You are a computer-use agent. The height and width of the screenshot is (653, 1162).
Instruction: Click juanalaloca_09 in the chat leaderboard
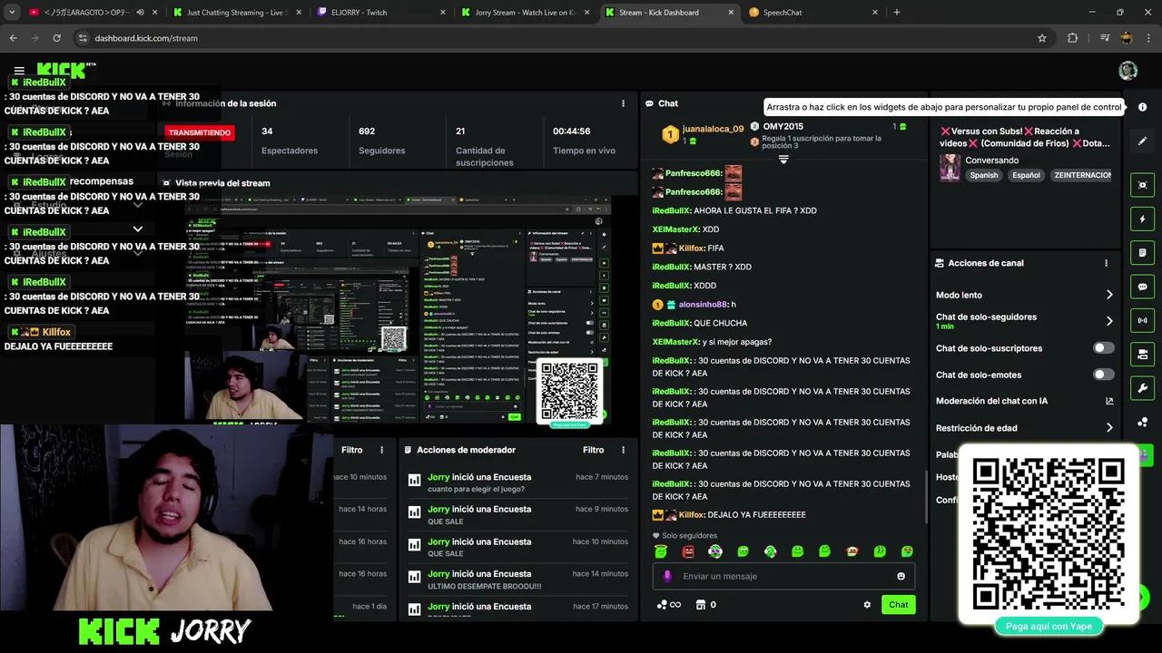coord(713,129)
